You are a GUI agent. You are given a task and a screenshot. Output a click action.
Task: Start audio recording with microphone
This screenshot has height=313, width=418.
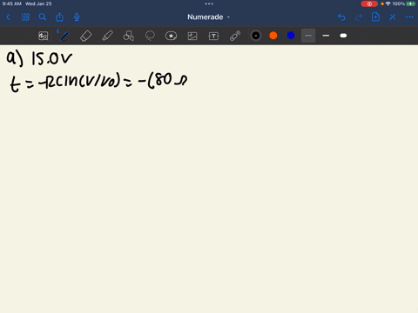tap(77, 17)
